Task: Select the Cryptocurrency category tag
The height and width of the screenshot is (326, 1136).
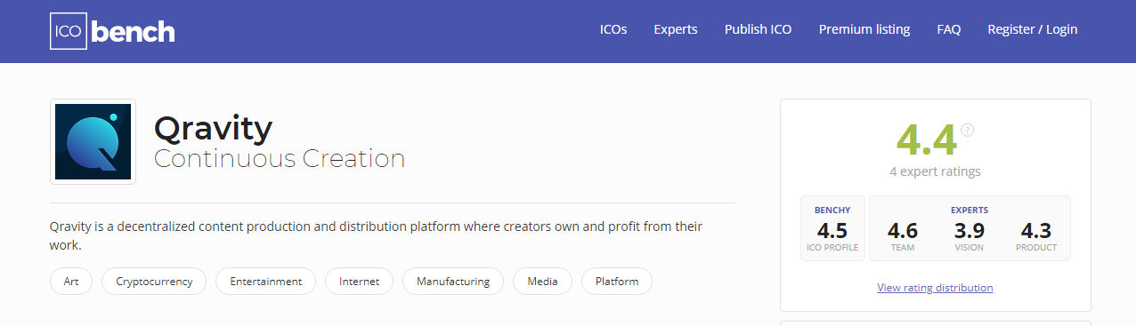Action: tap(154, 282)
